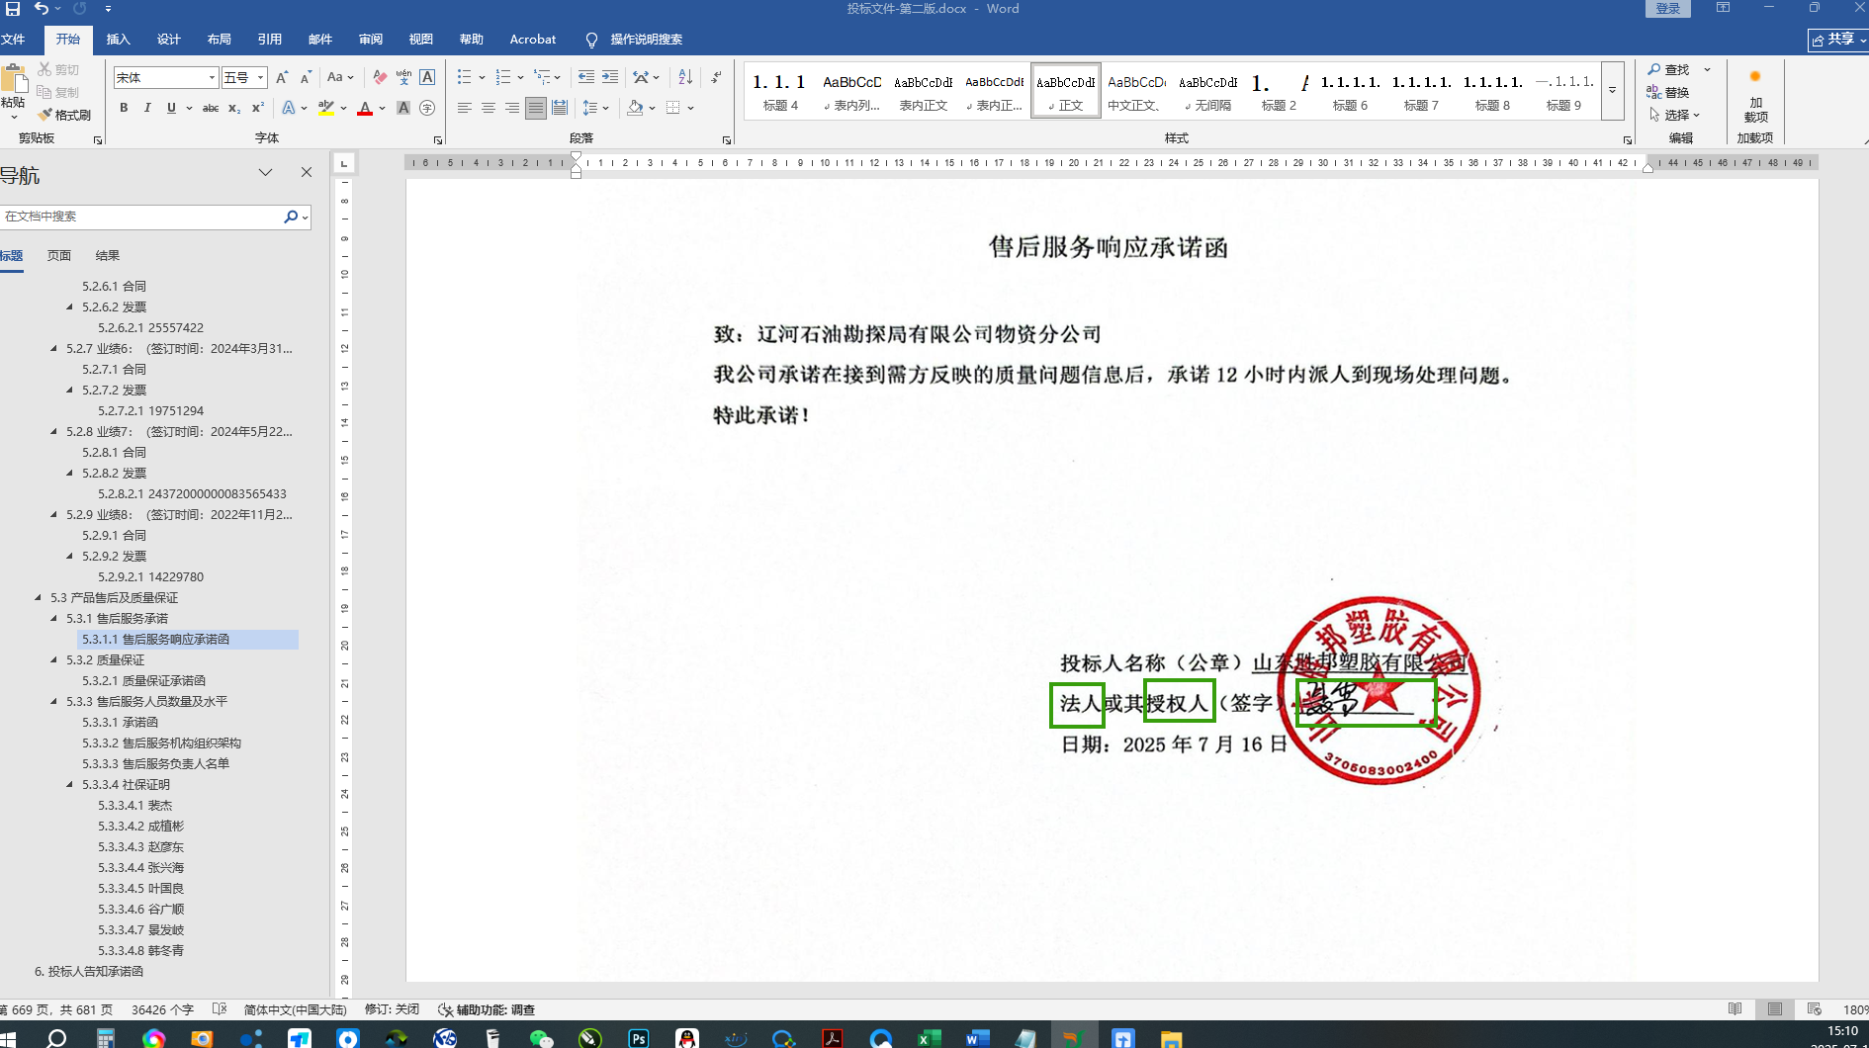Open the 引用 ribbon tab
Image resolution: width=1869 pixels, height=1048 pixels.
click(270, 40)
